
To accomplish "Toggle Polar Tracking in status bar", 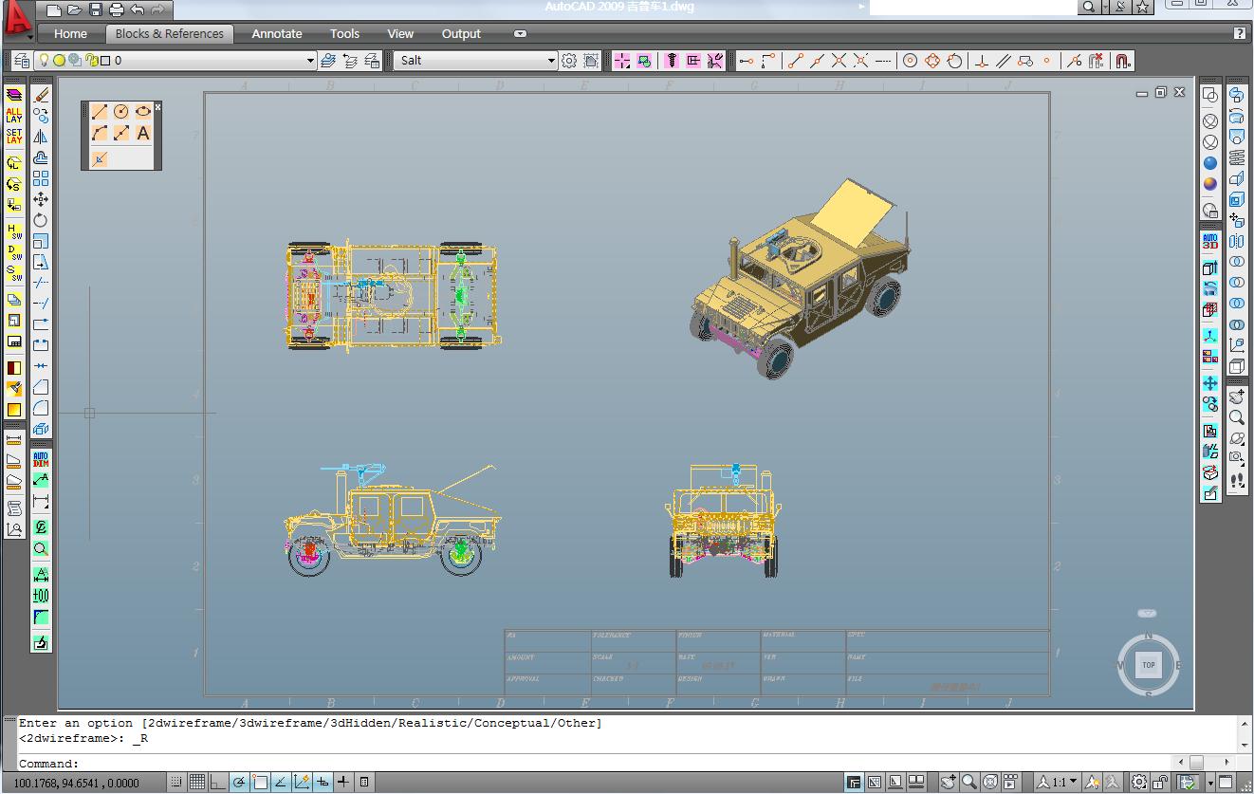I will point(239,783).
